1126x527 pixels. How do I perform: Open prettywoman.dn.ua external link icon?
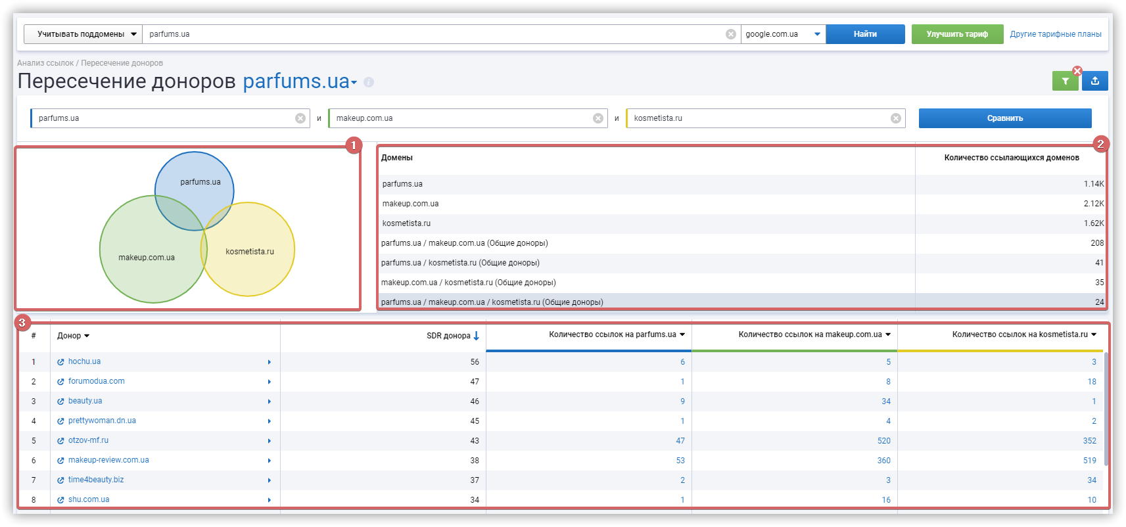pyautogui.click(x=60, y=421)
